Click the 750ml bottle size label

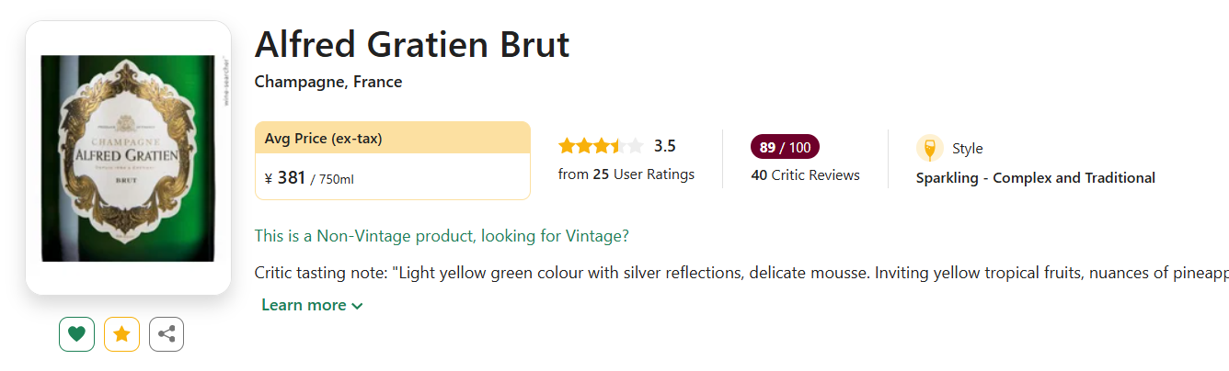point(335,179)
